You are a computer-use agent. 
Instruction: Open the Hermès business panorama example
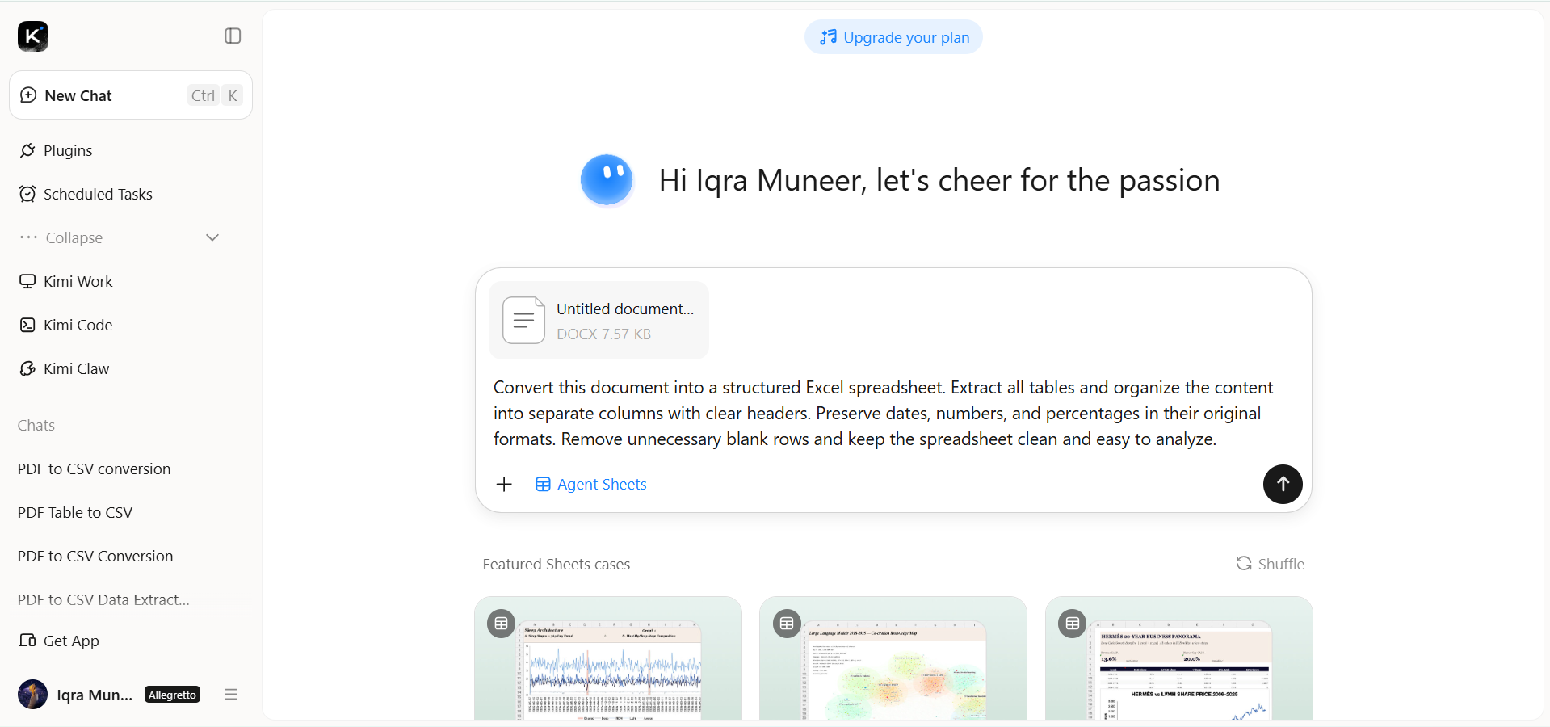(x=1178, y=658)
